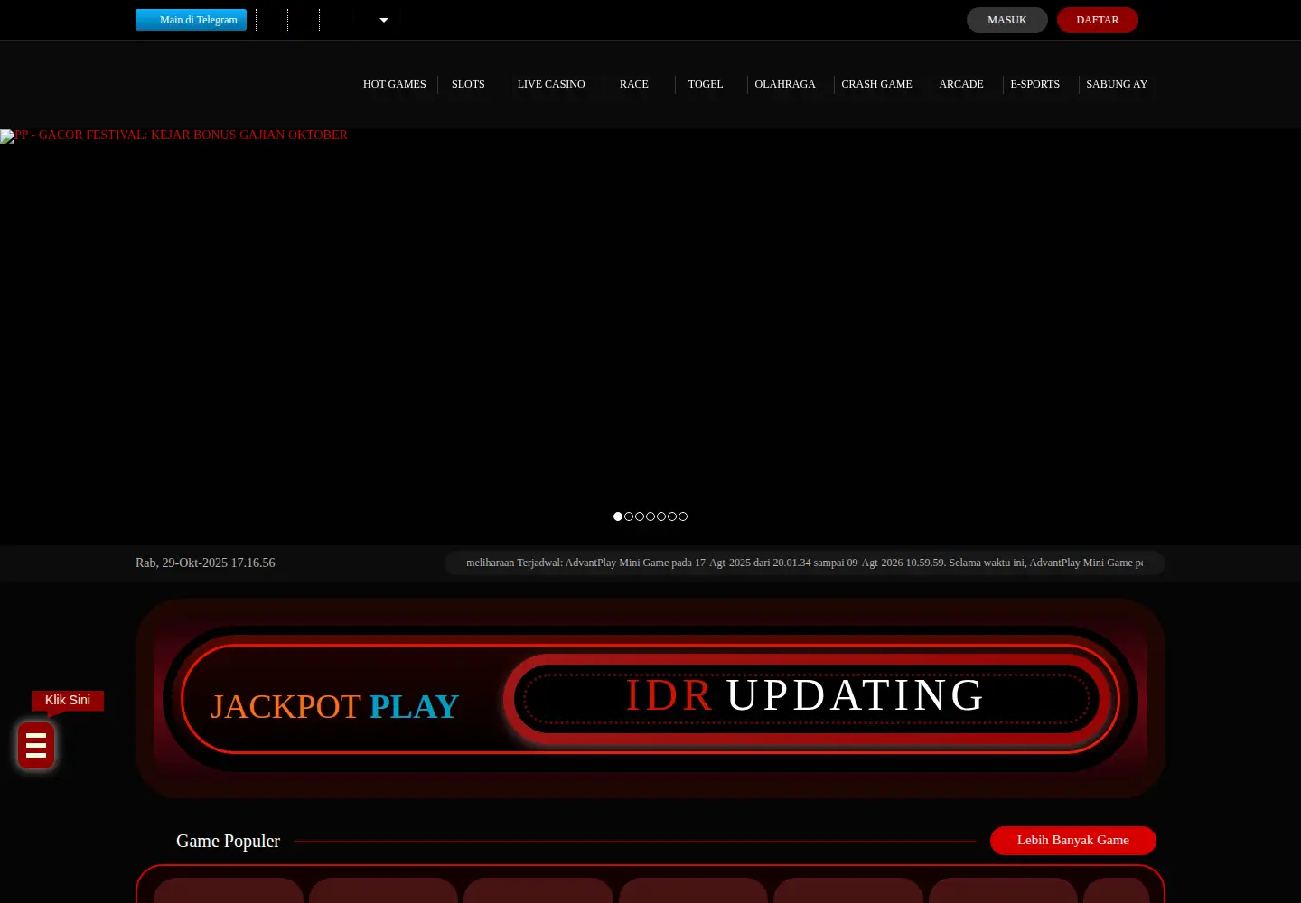Choose TOGEL from the navigation
Image resolution: width=1301 pixels, height=903 pixels.
706,84
